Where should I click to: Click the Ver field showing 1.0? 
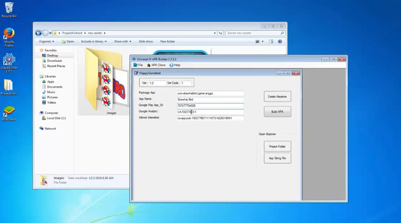[157, 83]
